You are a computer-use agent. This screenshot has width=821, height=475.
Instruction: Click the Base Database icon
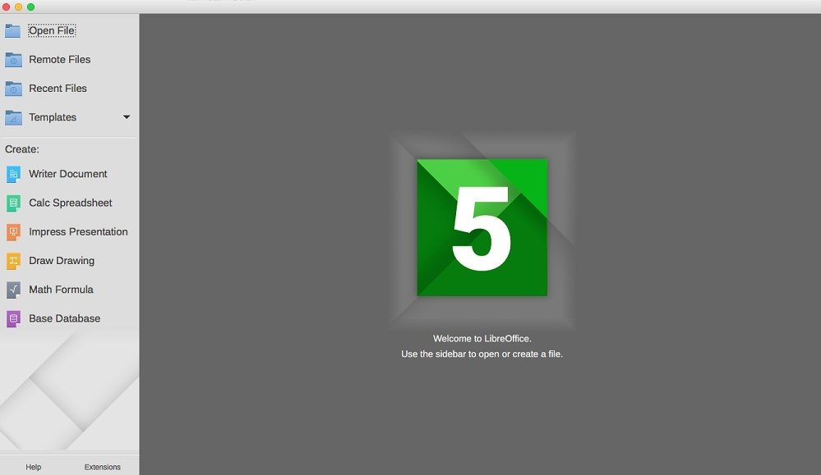(x=14, y=319)
